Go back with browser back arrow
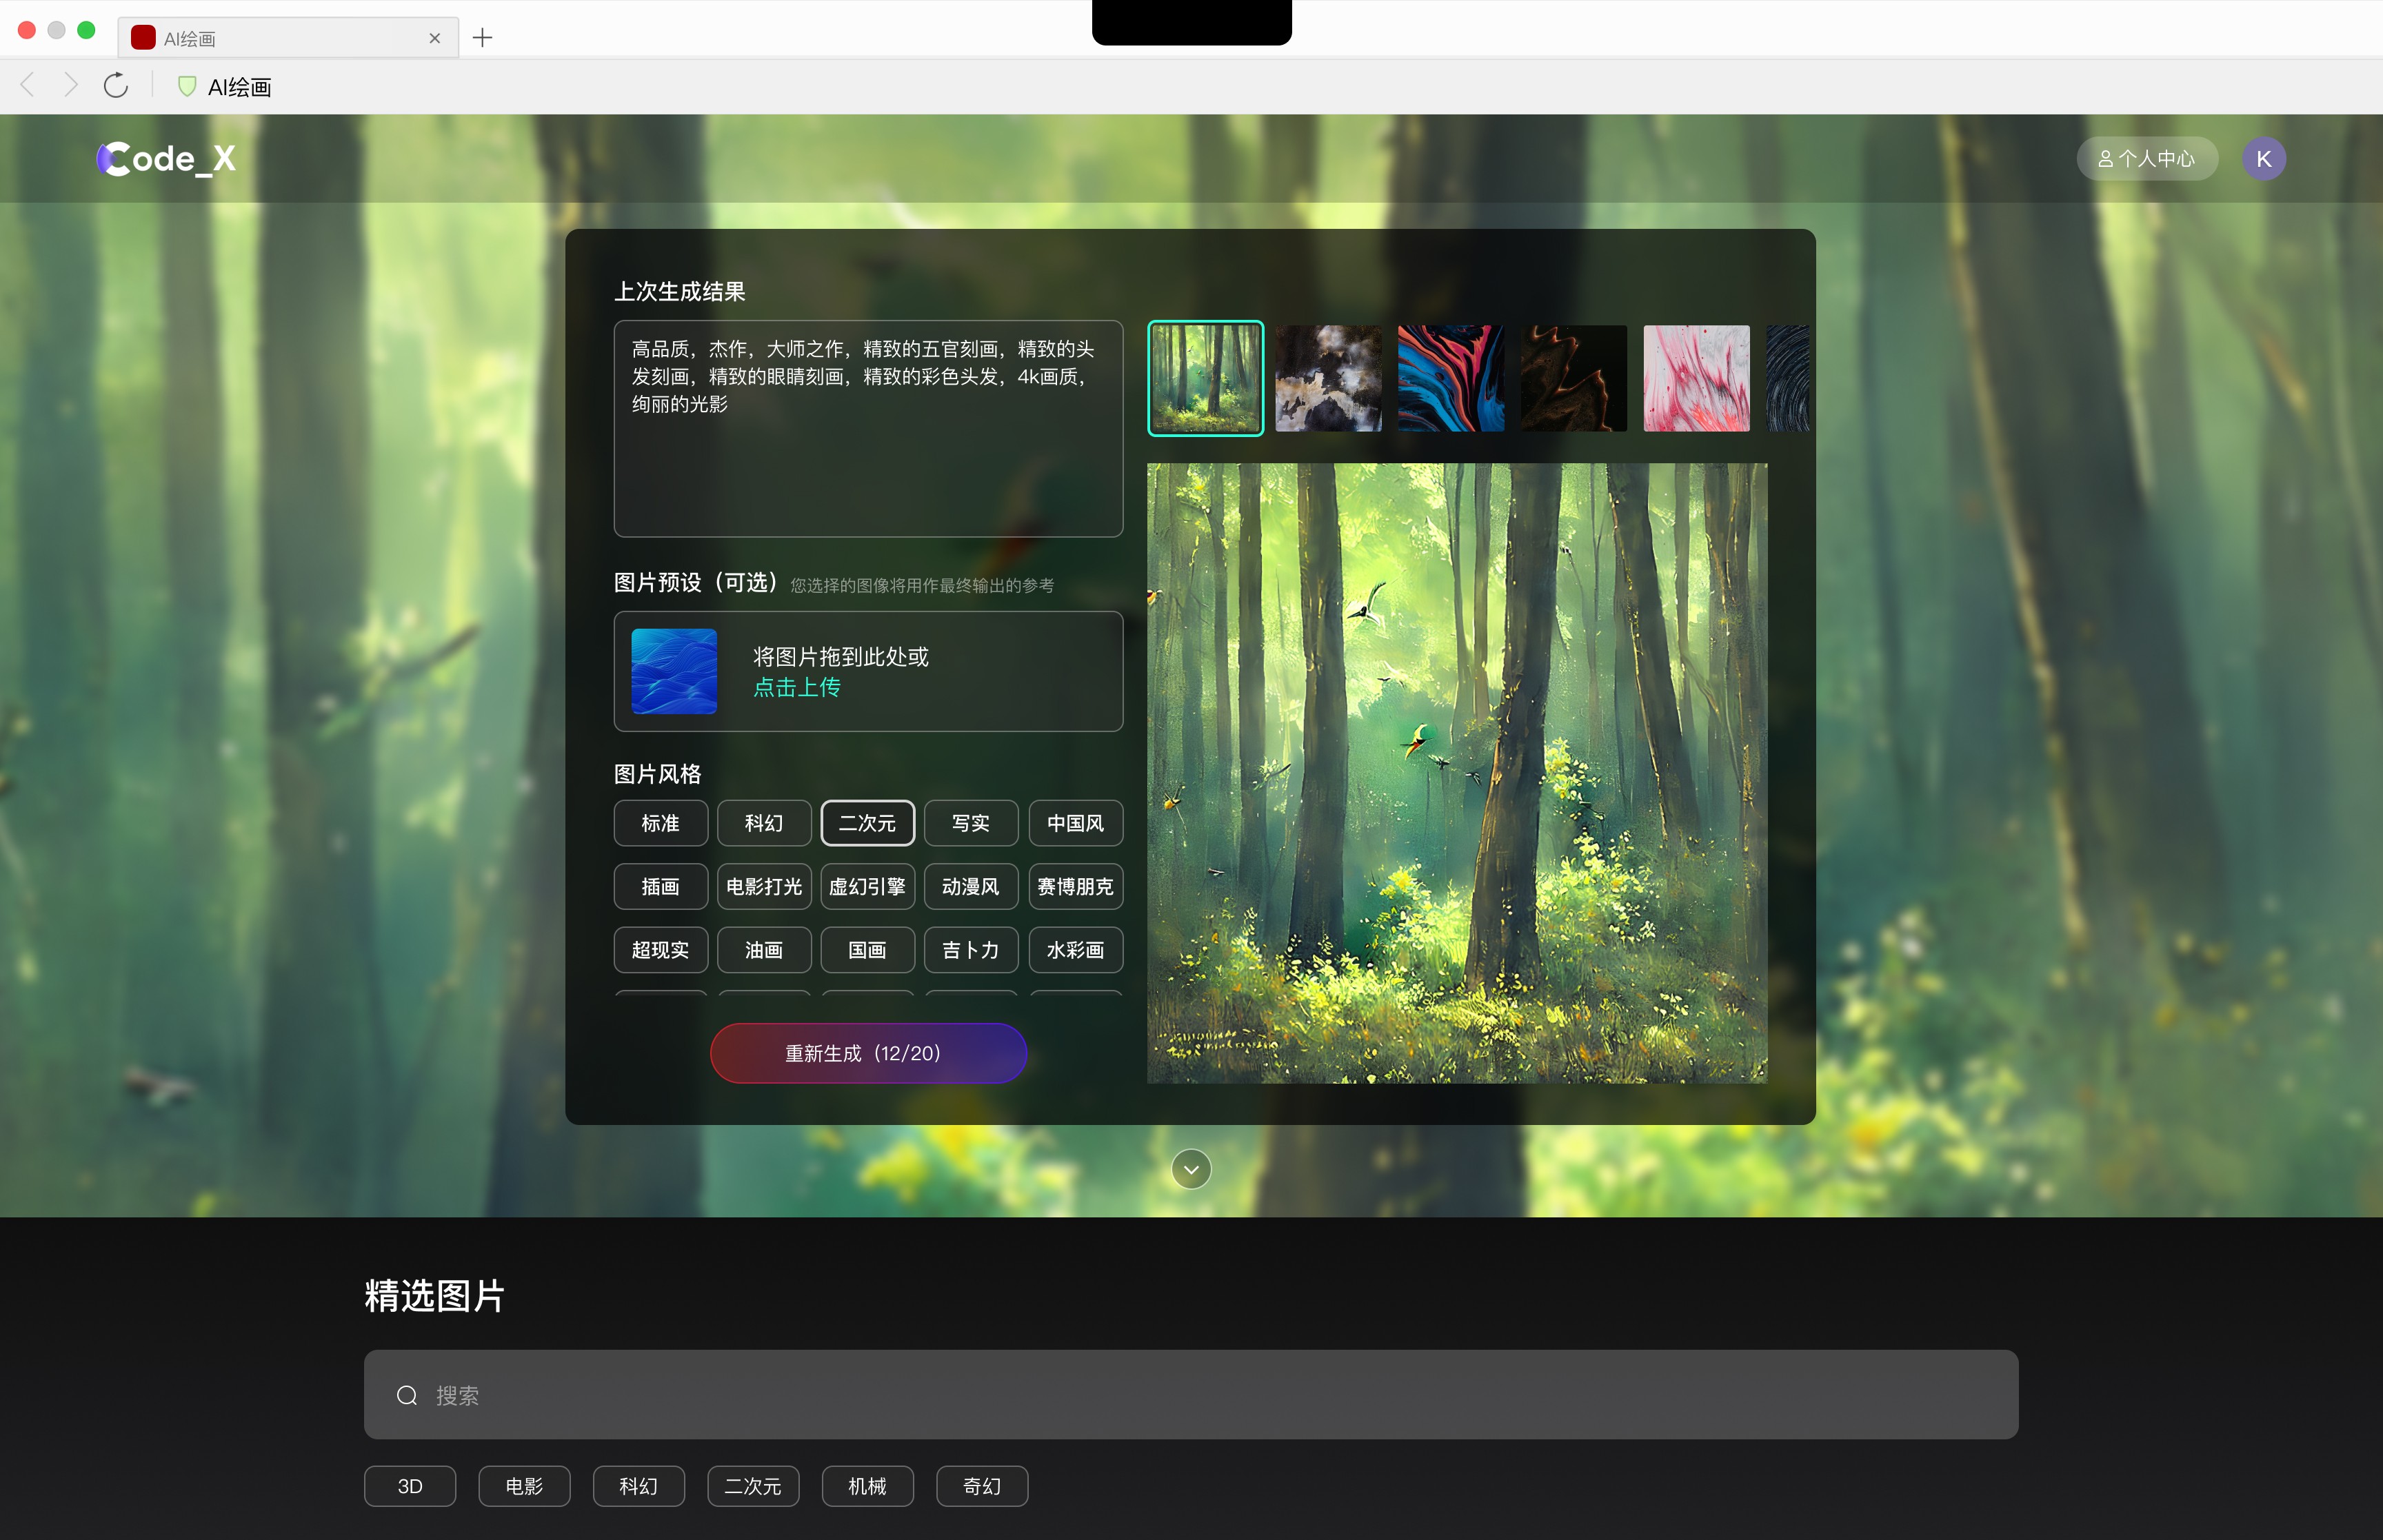2383x1540 pixels. click(28, 86)
